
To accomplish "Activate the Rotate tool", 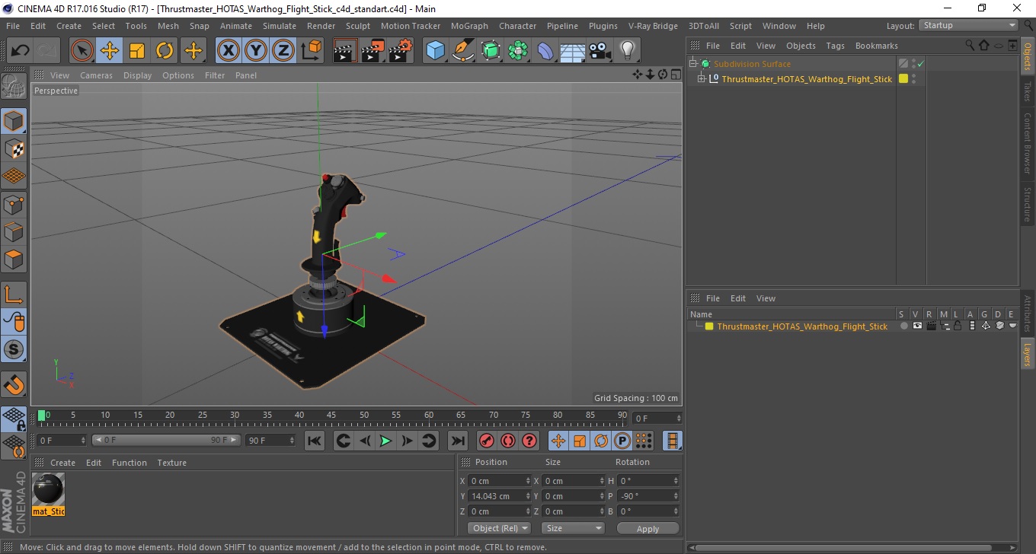I will coord(165,51).
